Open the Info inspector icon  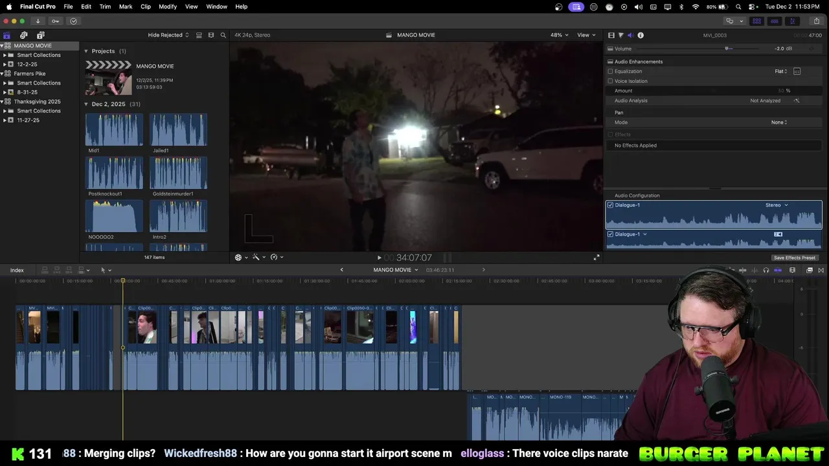641,35
